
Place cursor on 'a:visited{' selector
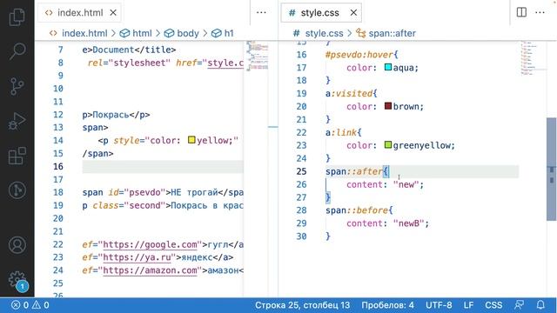coord(351,93)
